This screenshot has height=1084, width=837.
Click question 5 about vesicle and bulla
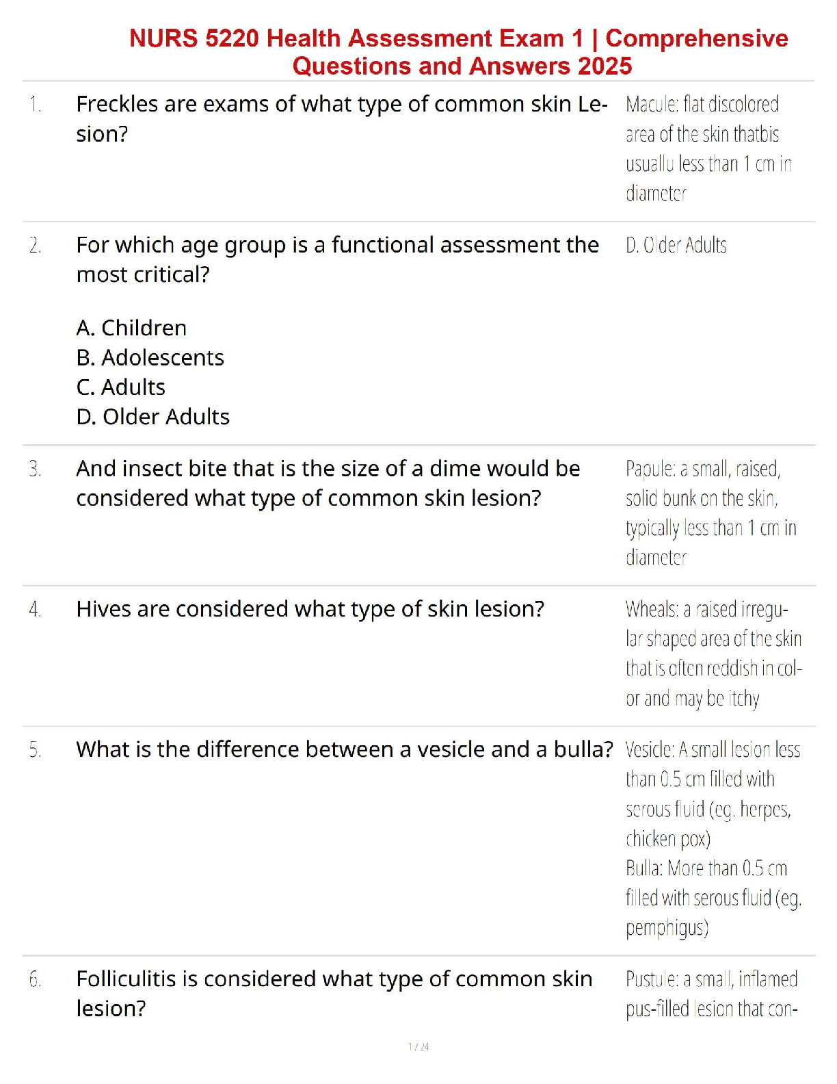[x=344, y=749]
